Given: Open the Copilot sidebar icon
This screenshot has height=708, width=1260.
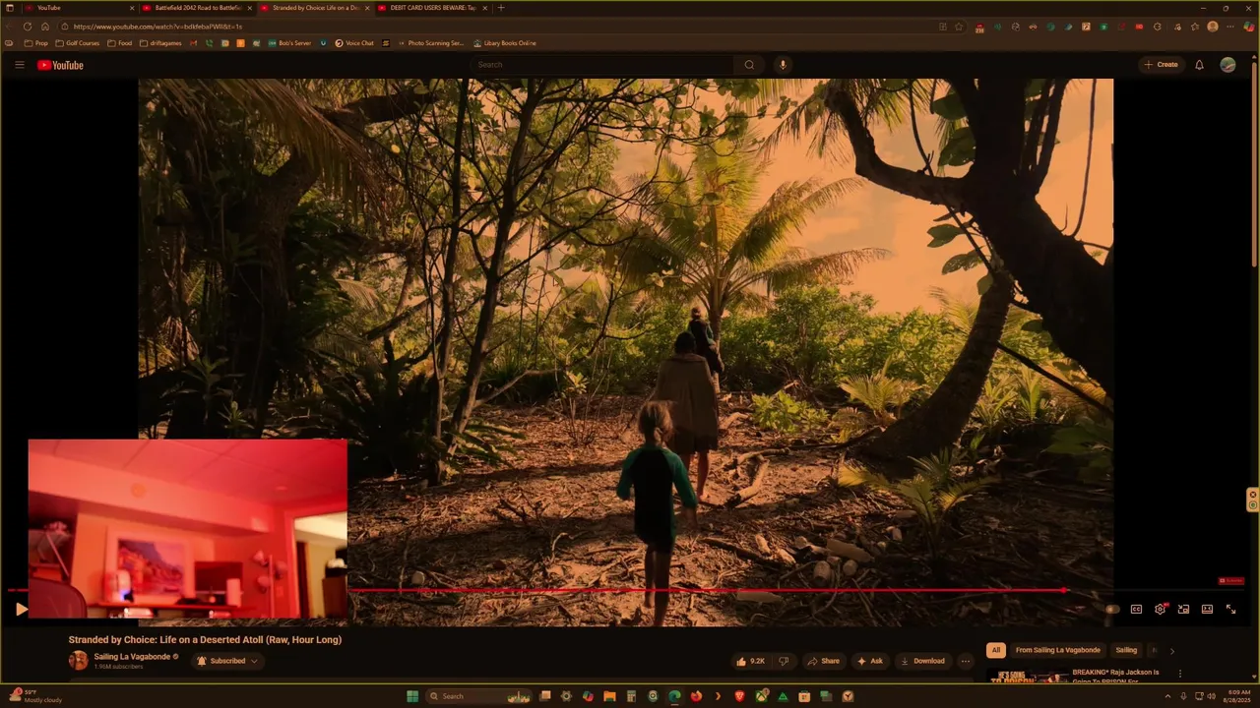Looking at the screenshot, I should (1247, 27).
